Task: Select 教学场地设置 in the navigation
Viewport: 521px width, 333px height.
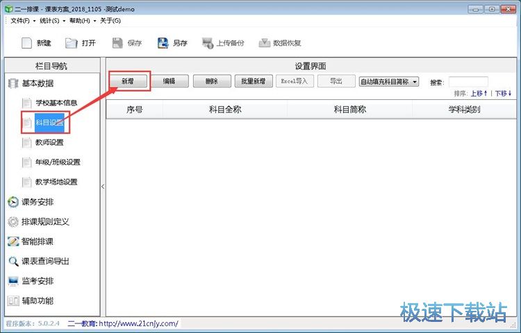Action: 56,182
